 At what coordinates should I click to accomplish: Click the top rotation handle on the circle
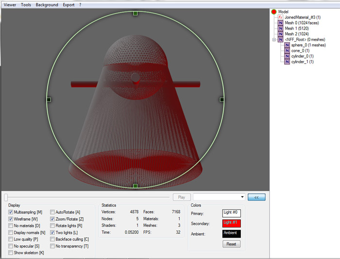136,14
